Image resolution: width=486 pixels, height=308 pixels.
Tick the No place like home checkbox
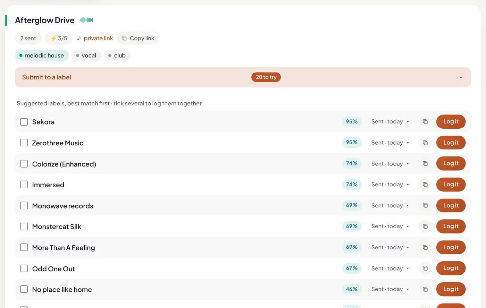point(24,289)
